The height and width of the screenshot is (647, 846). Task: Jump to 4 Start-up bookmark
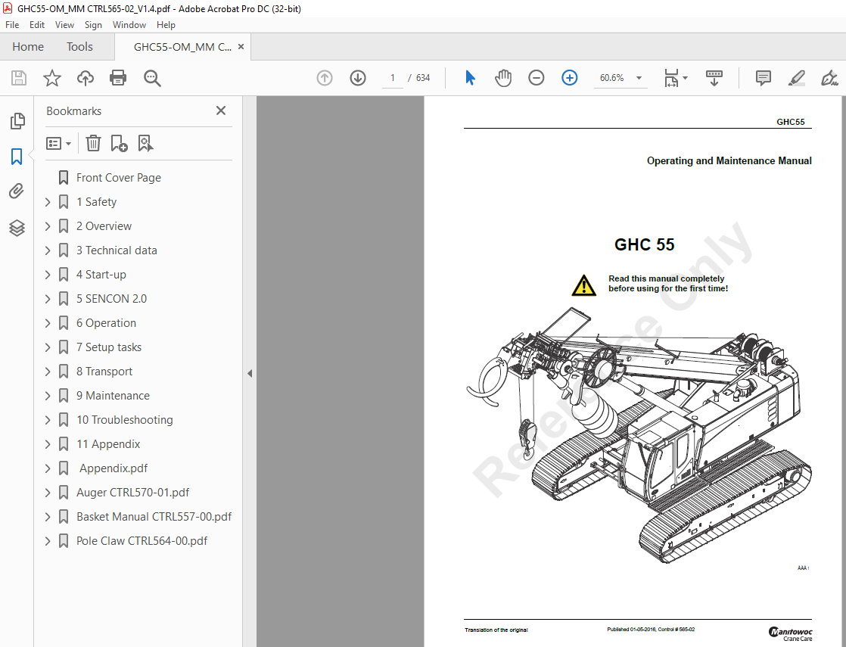point(101,275)
